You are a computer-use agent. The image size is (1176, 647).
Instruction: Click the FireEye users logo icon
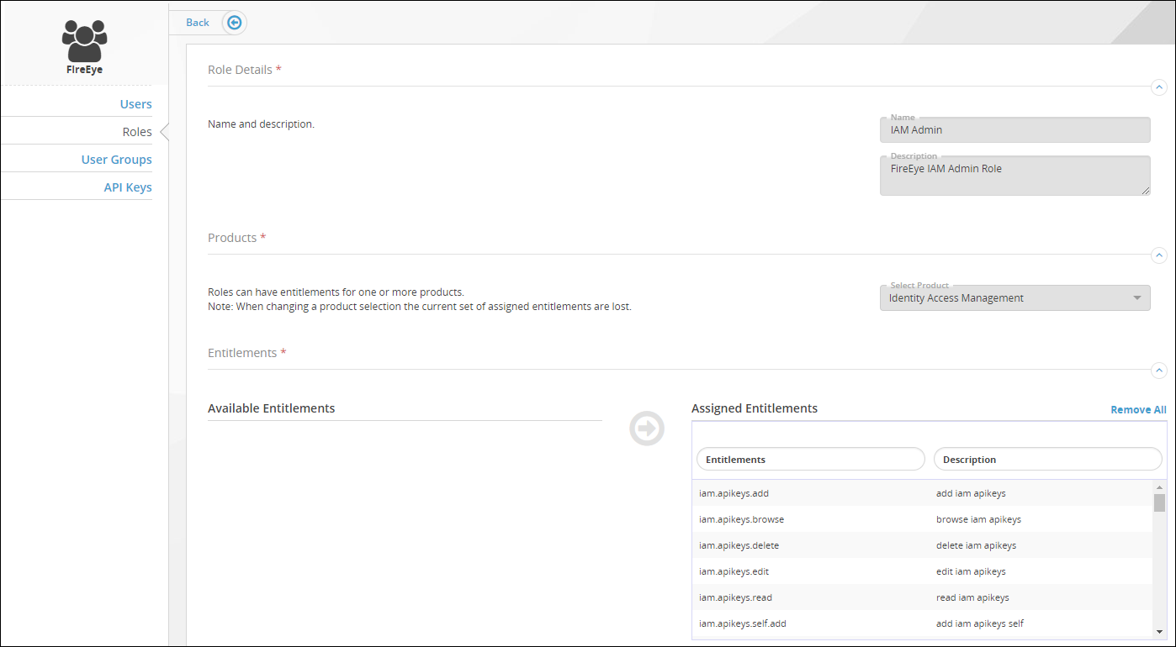click(x=84, y=41)
